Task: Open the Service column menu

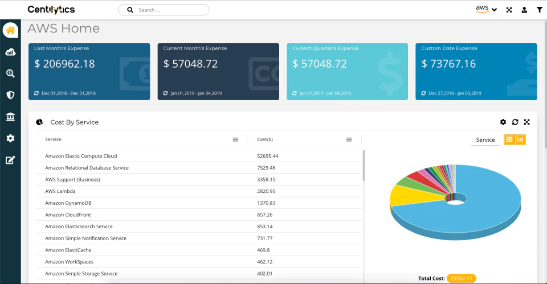Action: [x=235, y=140]
